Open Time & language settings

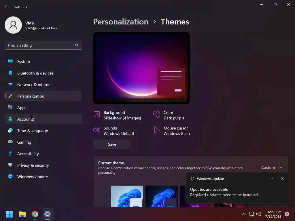(x=43, y=131)
